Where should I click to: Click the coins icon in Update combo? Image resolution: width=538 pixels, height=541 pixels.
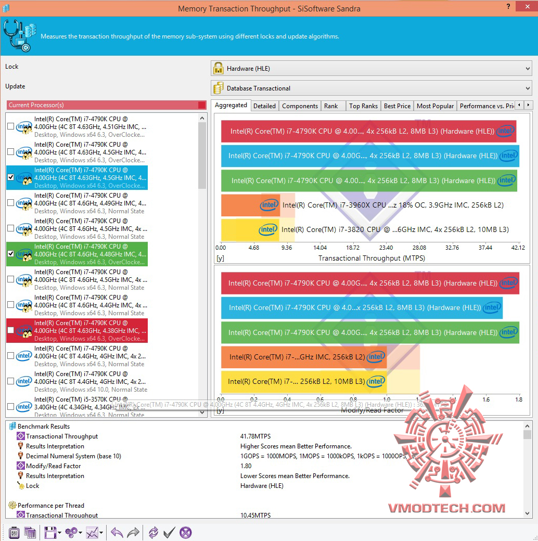click(x=219, y=88)
